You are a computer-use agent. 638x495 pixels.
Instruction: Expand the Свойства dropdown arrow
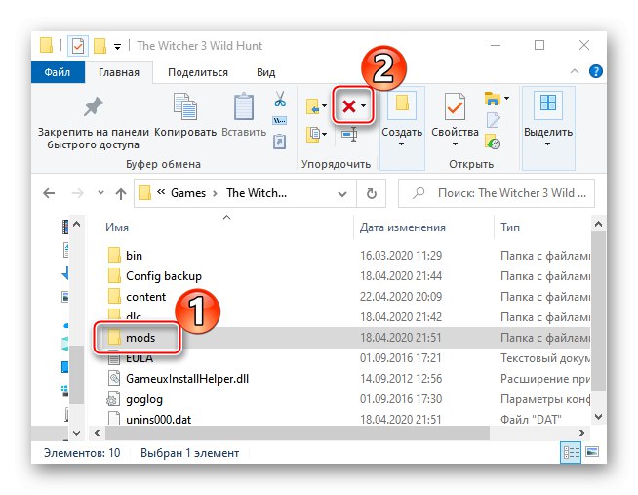[x=455, y=144]
